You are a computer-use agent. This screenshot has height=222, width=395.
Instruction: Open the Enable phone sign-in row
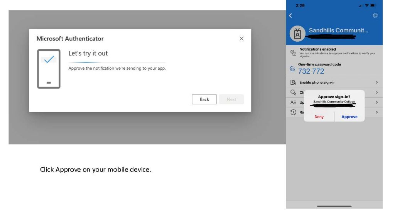[x=334, y=82]
